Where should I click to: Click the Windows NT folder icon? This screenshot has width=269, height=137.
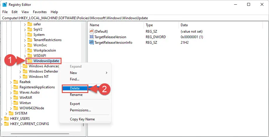pyautogui.click(x=25, y=77)
